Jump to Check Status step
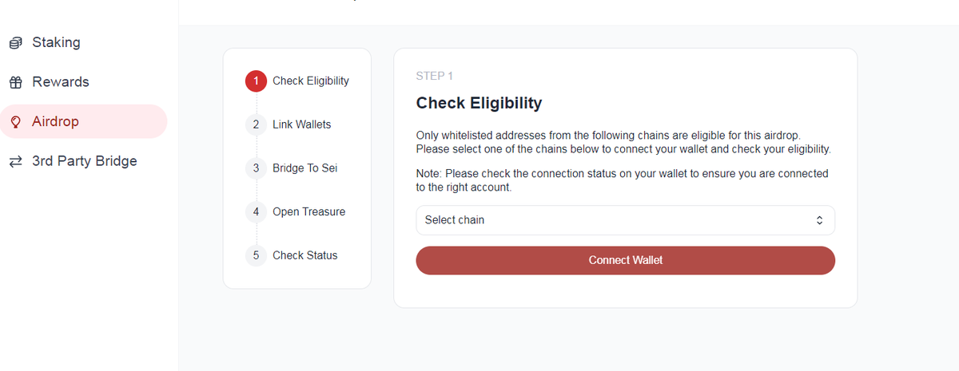This screenshot has height=371, width=959. coord(304,255)
